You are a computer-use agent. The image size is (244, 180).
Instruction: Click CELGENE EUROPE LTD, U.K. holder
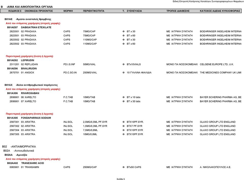coord(217,64)
